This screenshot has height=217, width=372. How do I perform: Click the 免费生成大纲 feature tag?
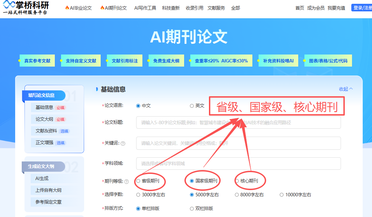pyautogui.click(x=166, y=60)
